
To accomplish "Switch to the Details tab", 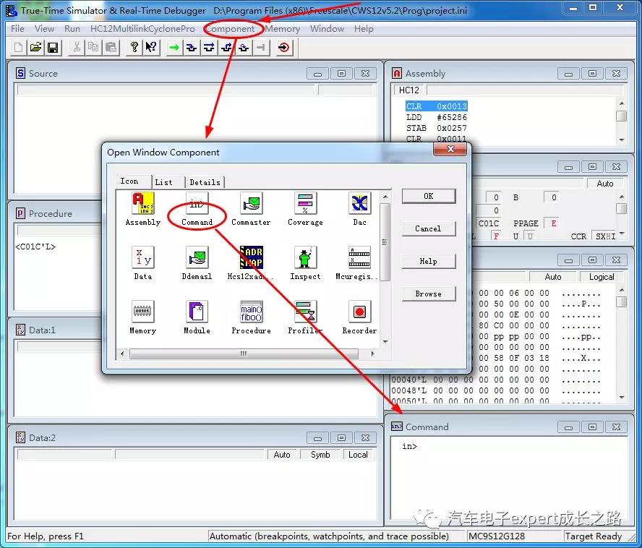I will (205, 182).
